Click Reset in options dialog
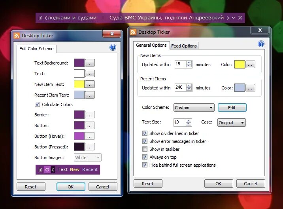This screenshot has height=209, width=283. click(x=148, y=184)
